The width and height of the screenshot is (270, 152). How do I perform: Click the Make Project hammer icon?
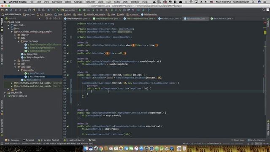pyautogui.click(x=58, y=10)
